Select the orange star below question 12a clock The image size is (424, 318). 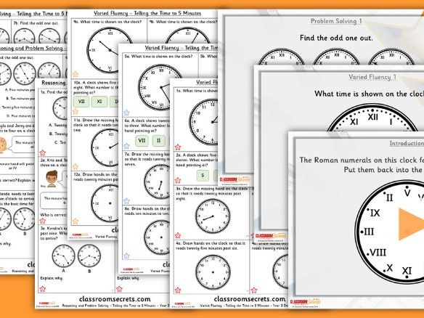(76, 221)
